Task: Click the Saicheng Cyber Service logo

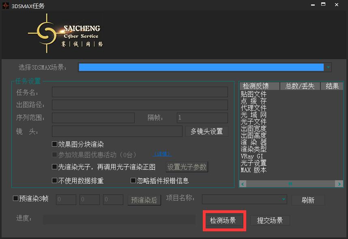Action: point(65,34)
